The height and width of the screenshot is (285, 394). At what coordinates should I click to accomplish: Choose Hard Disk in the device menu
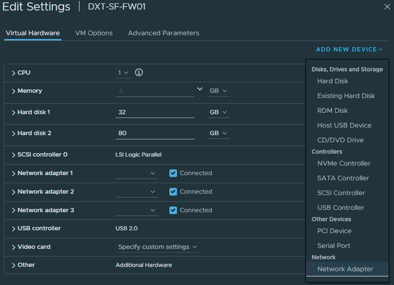[x=333, y=81]
